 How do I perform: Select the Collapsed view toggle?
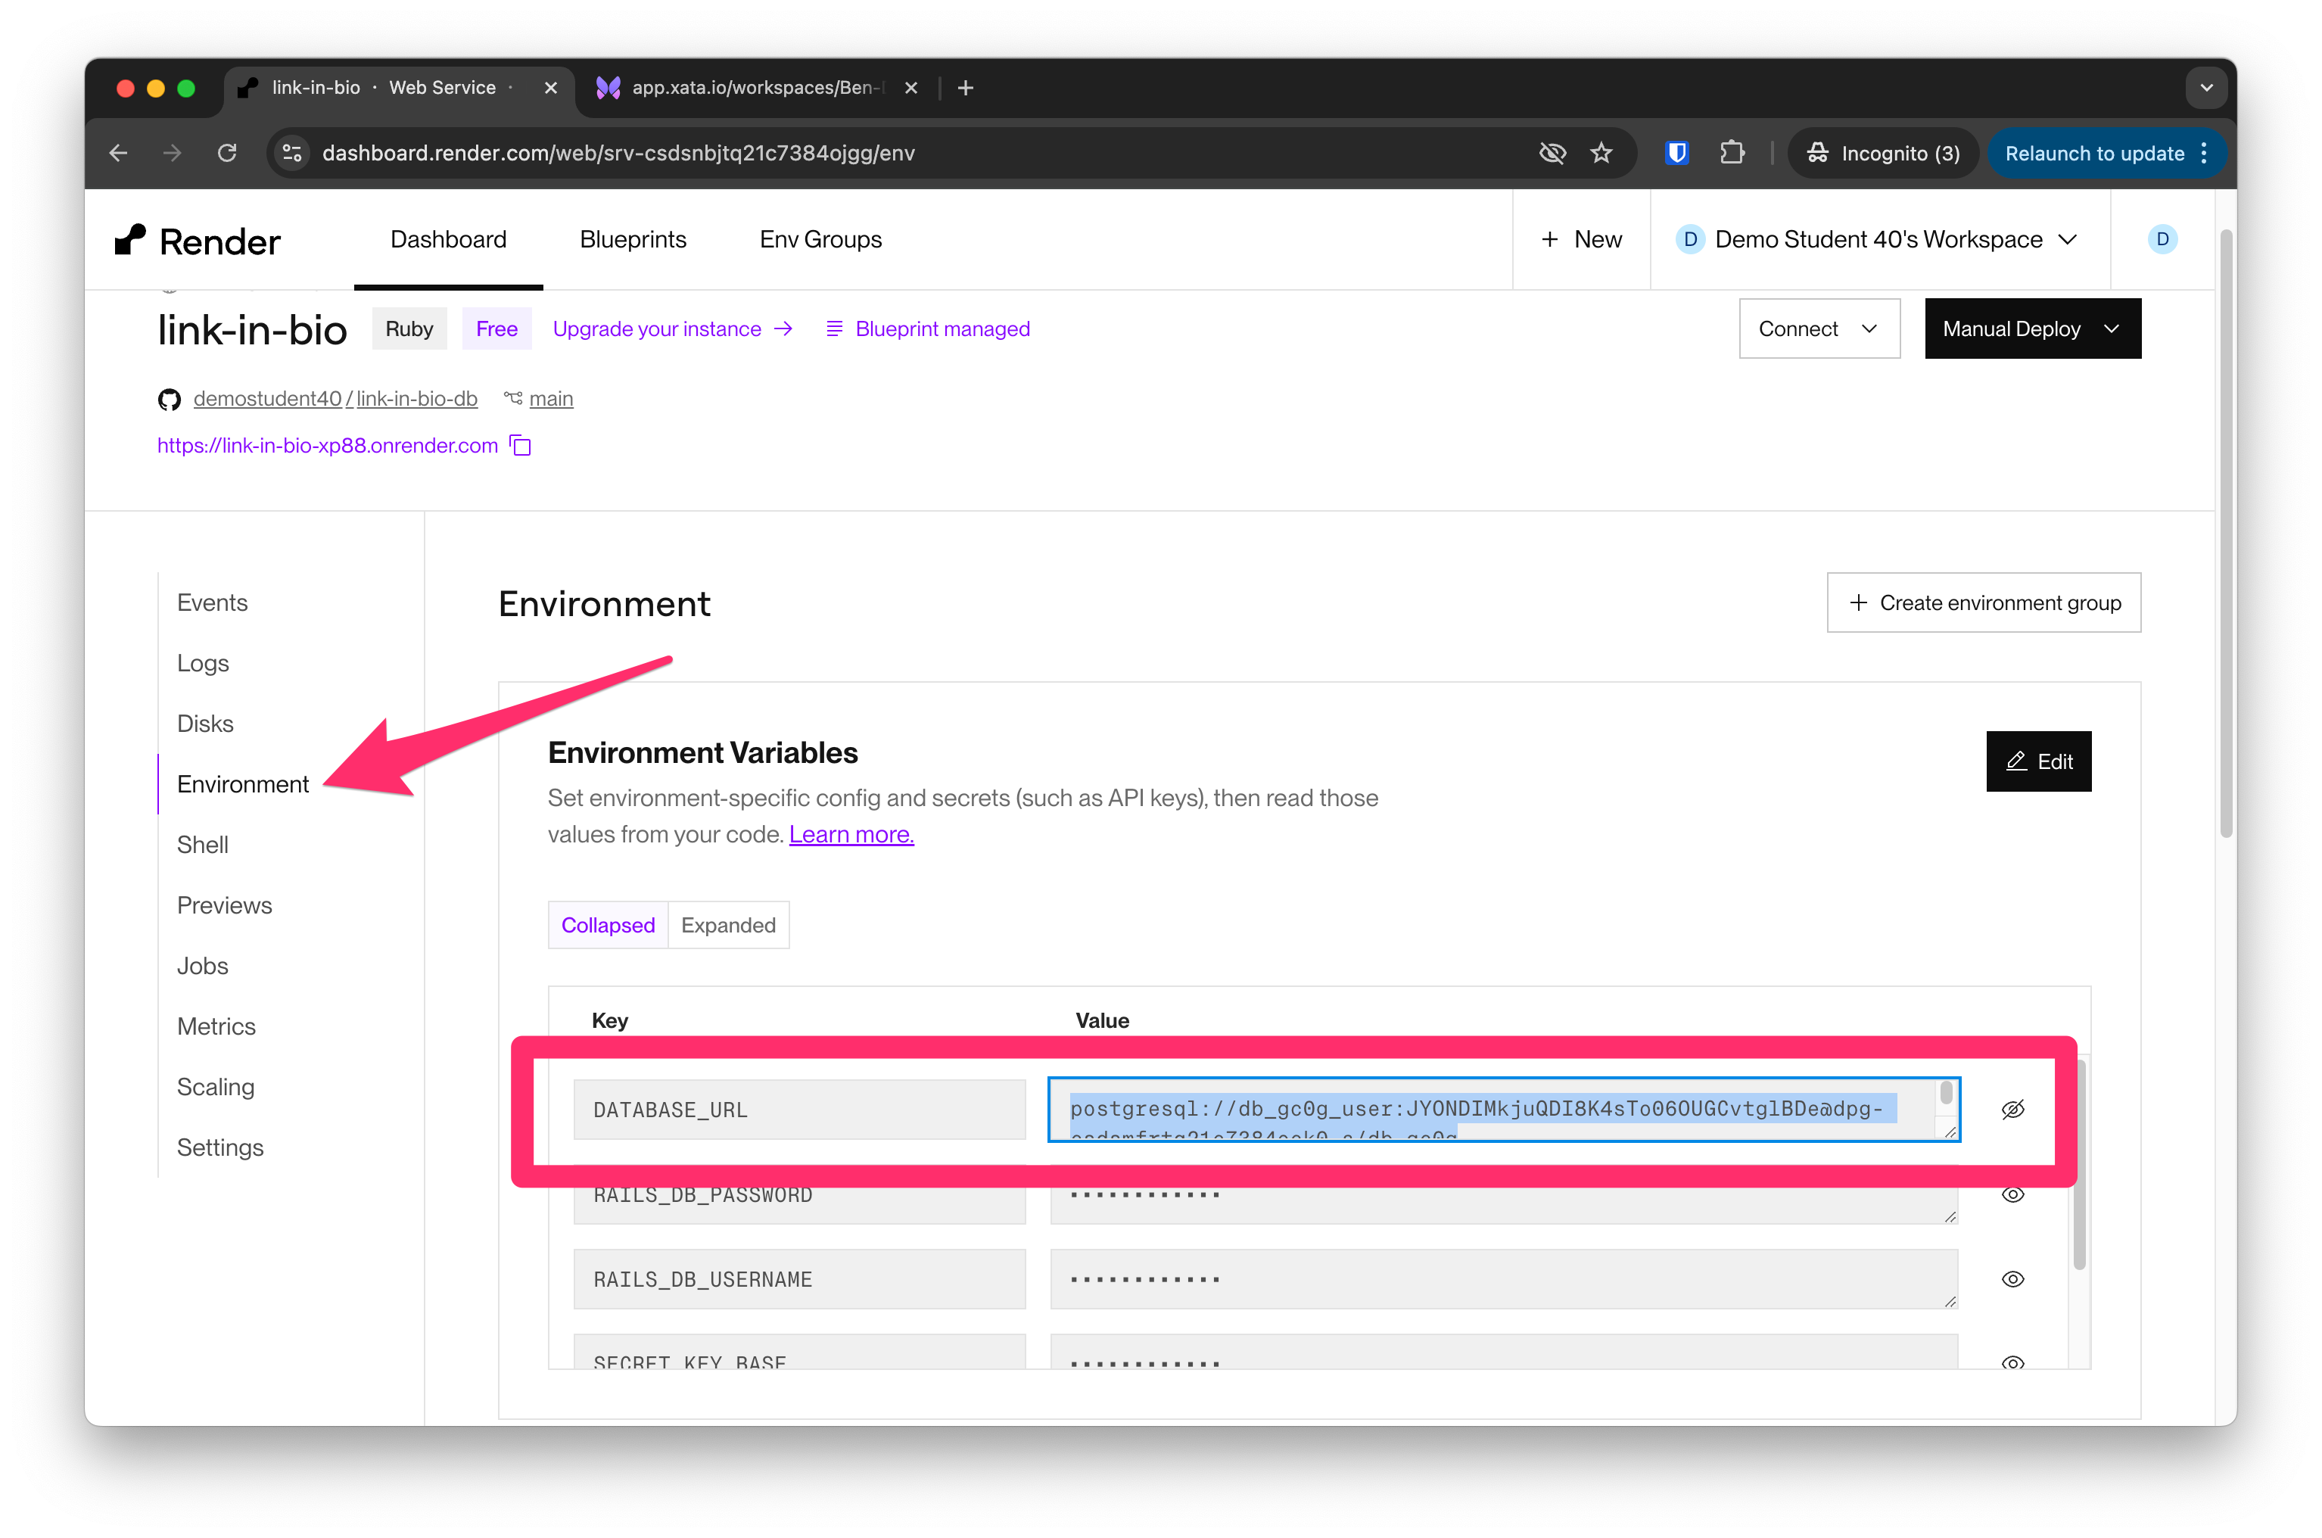point(608,925)
